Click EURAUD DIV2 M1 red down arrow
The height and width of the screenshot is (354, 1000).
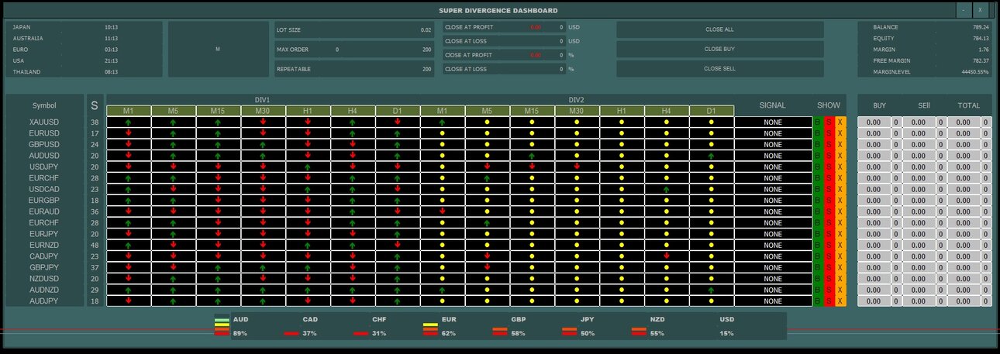(443, 211)
